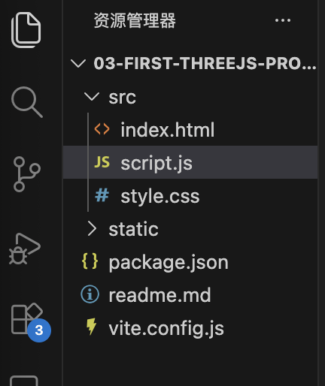The image size is (325, 386).
Task: Open the Run and Debug icon
Action: [x=25, y=249]
